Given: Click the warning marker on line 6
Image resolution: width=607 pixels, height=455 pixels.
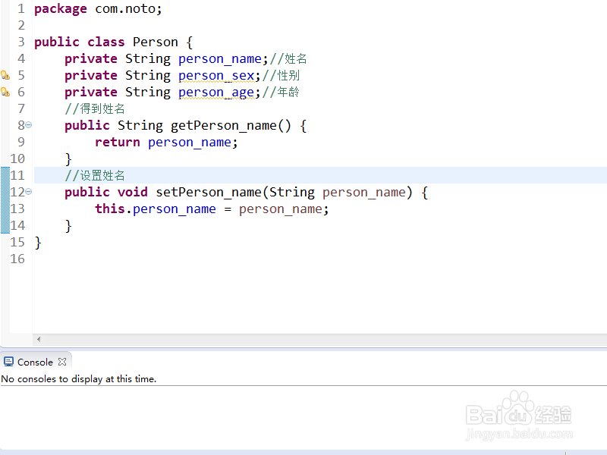Looking at the screenshot, I should [x=5, y=92].
